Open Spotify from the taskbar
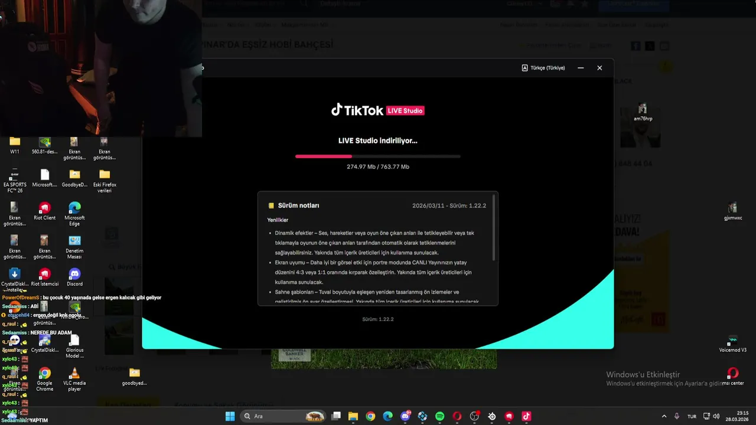This screenshot has width=756, height=425. coord(439,416)
